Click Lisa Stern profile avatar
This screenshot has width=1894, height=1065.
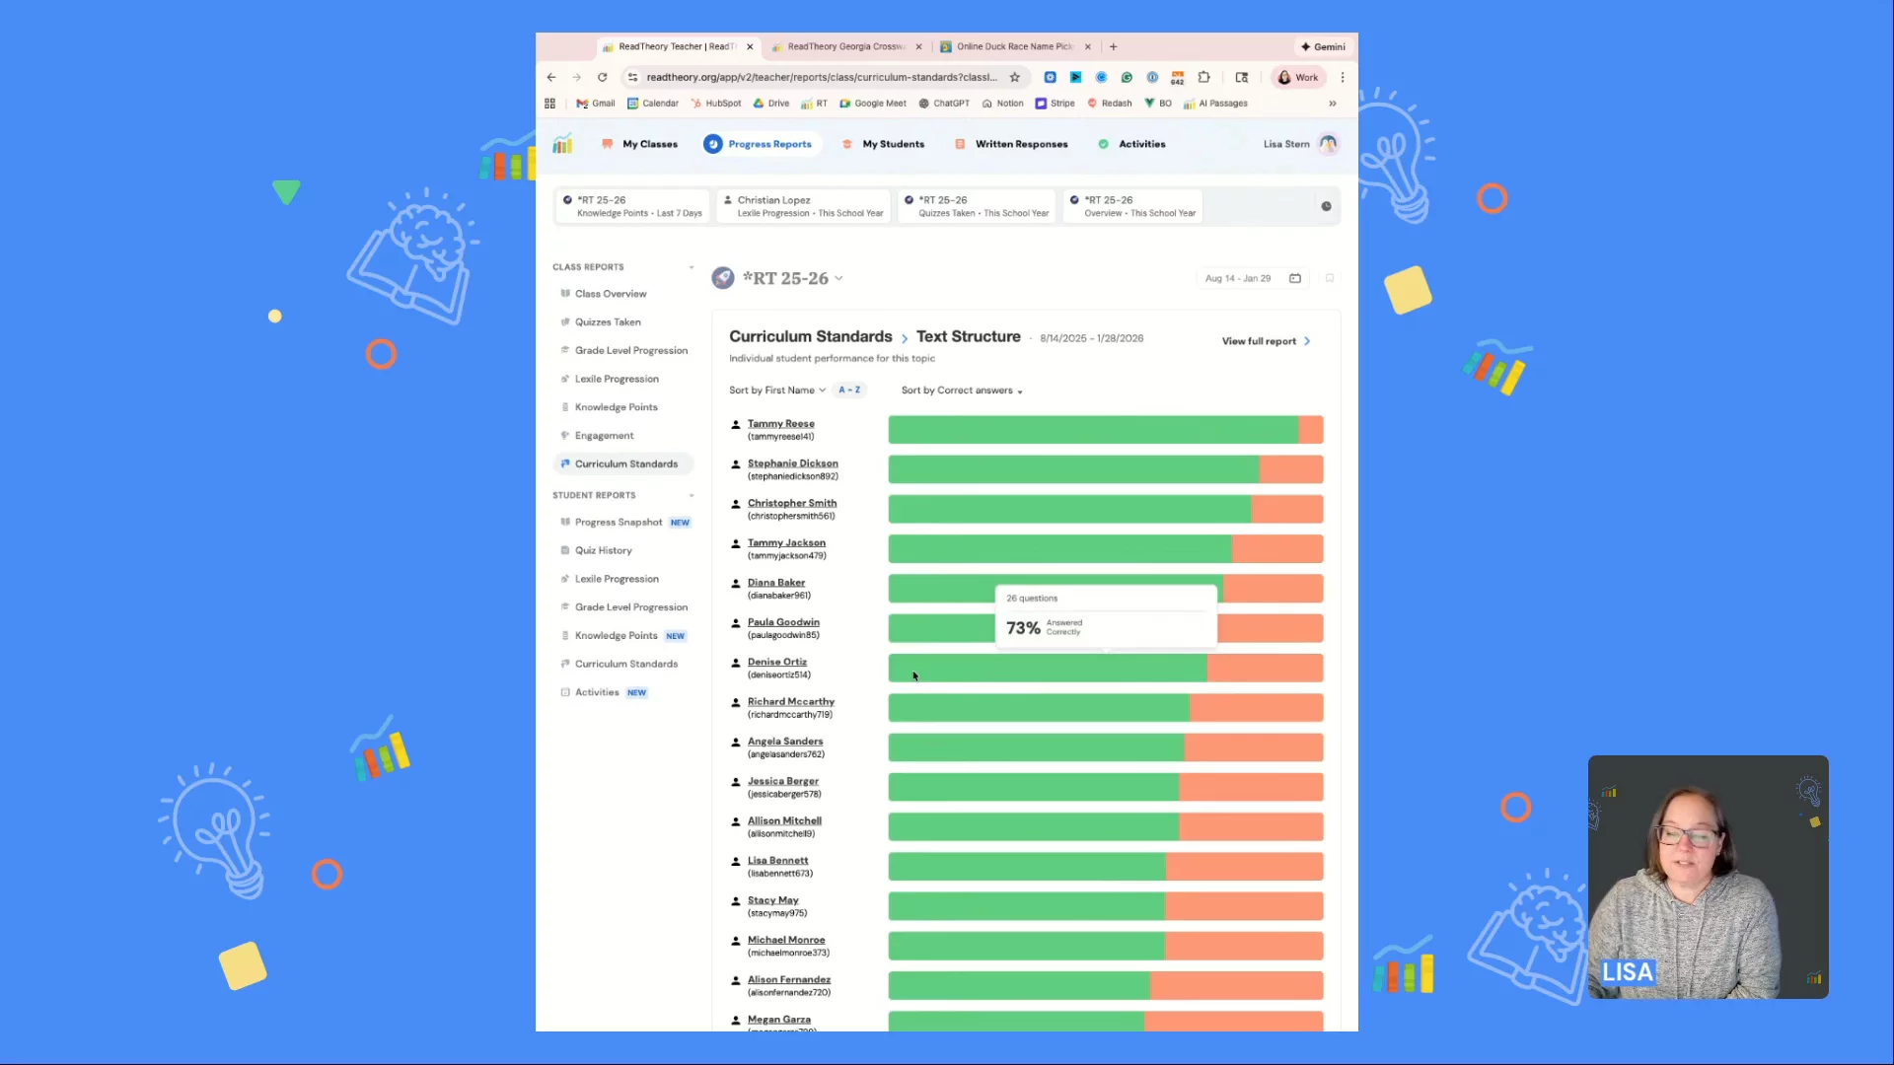click(1328, 144)
